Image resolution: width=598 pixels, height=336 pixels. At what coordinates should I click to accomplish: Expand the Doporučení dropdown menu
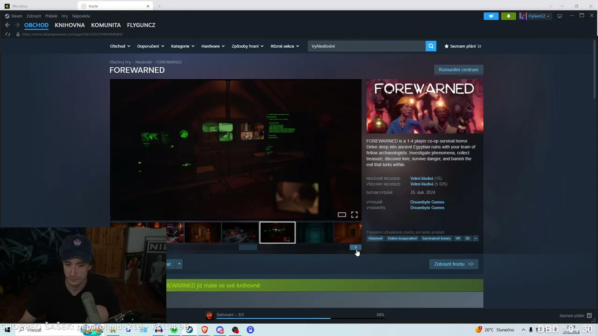(150, 46)
